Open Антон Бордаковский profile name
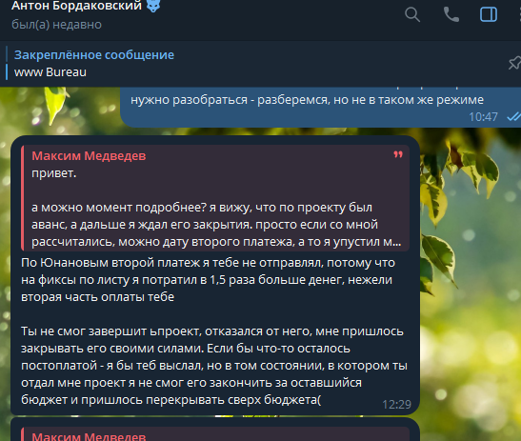521x441 pixels. [x=76, y=6]
